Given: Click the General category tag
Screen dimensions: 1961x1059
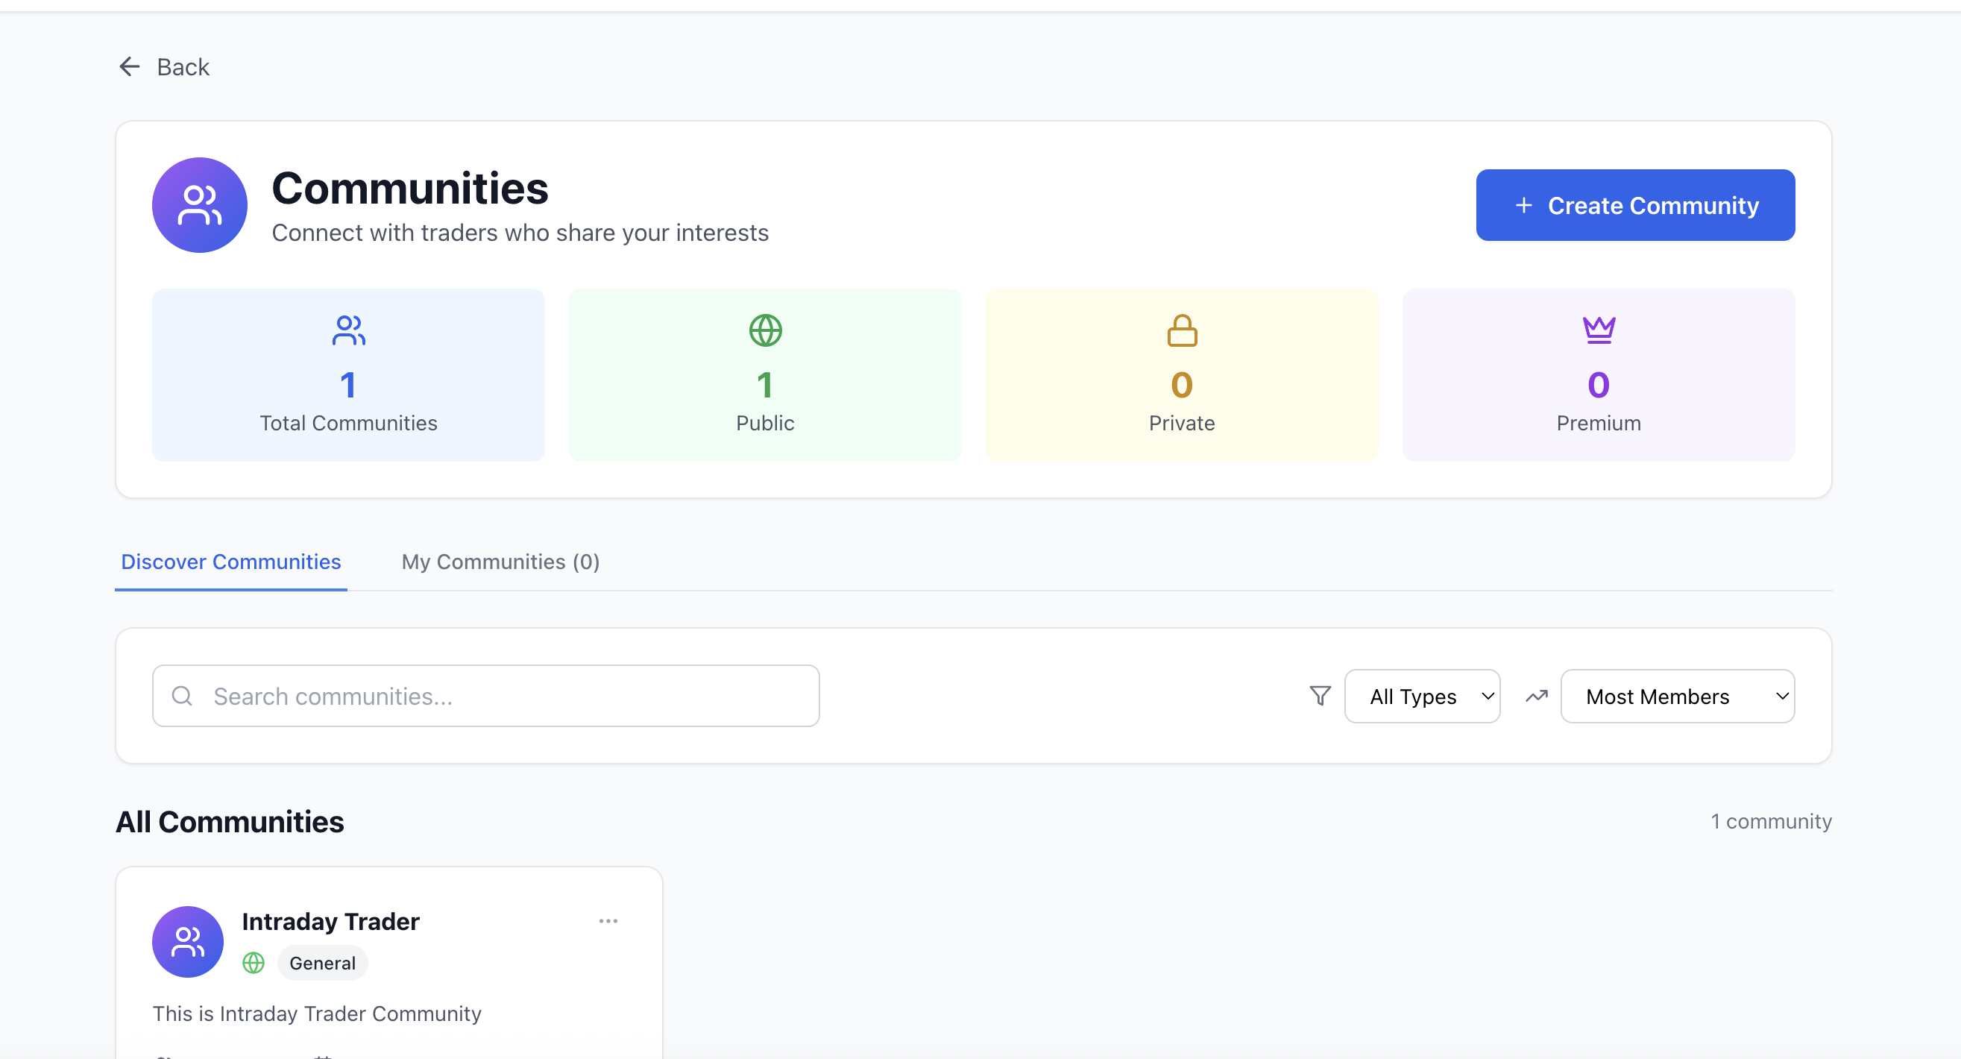Looking at the screenshot, I should pos(322,963).
